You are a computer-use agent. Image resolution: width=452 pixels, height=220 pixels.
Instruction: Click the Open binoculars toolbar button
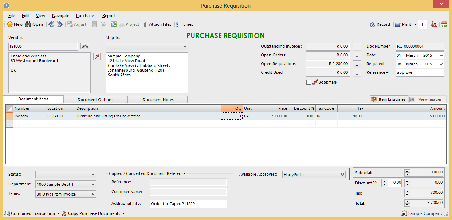(34, 24)
